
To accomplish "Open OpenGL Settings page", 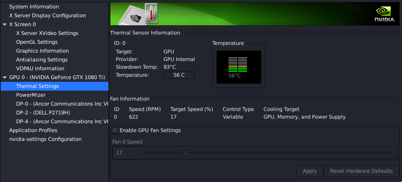I will pyautogui.click(x=37, y=42).
